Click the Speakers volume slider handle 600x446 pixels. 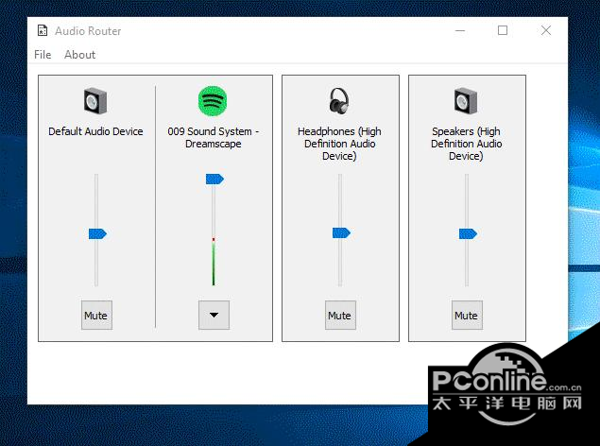[x=468, y=233]
